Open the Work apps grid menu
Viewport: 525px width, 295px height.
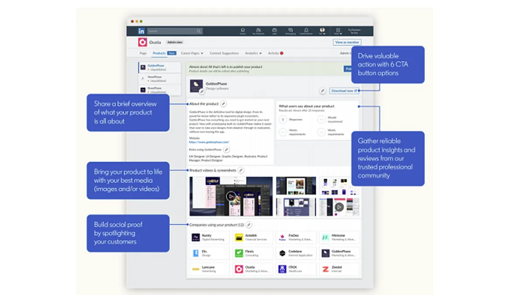coord(338,31)
